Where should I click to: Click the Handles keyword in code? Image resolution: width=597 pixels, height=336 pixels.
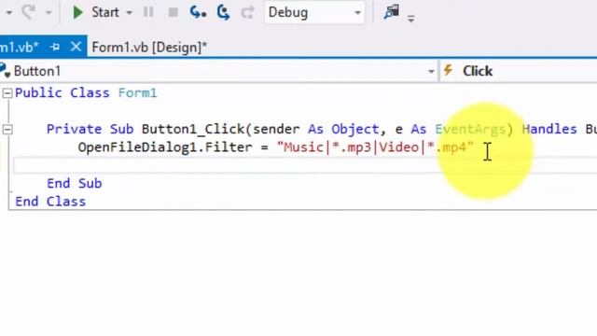549,129
